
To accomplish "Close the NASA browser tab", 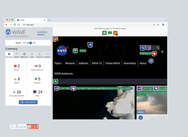I will 44,20.
